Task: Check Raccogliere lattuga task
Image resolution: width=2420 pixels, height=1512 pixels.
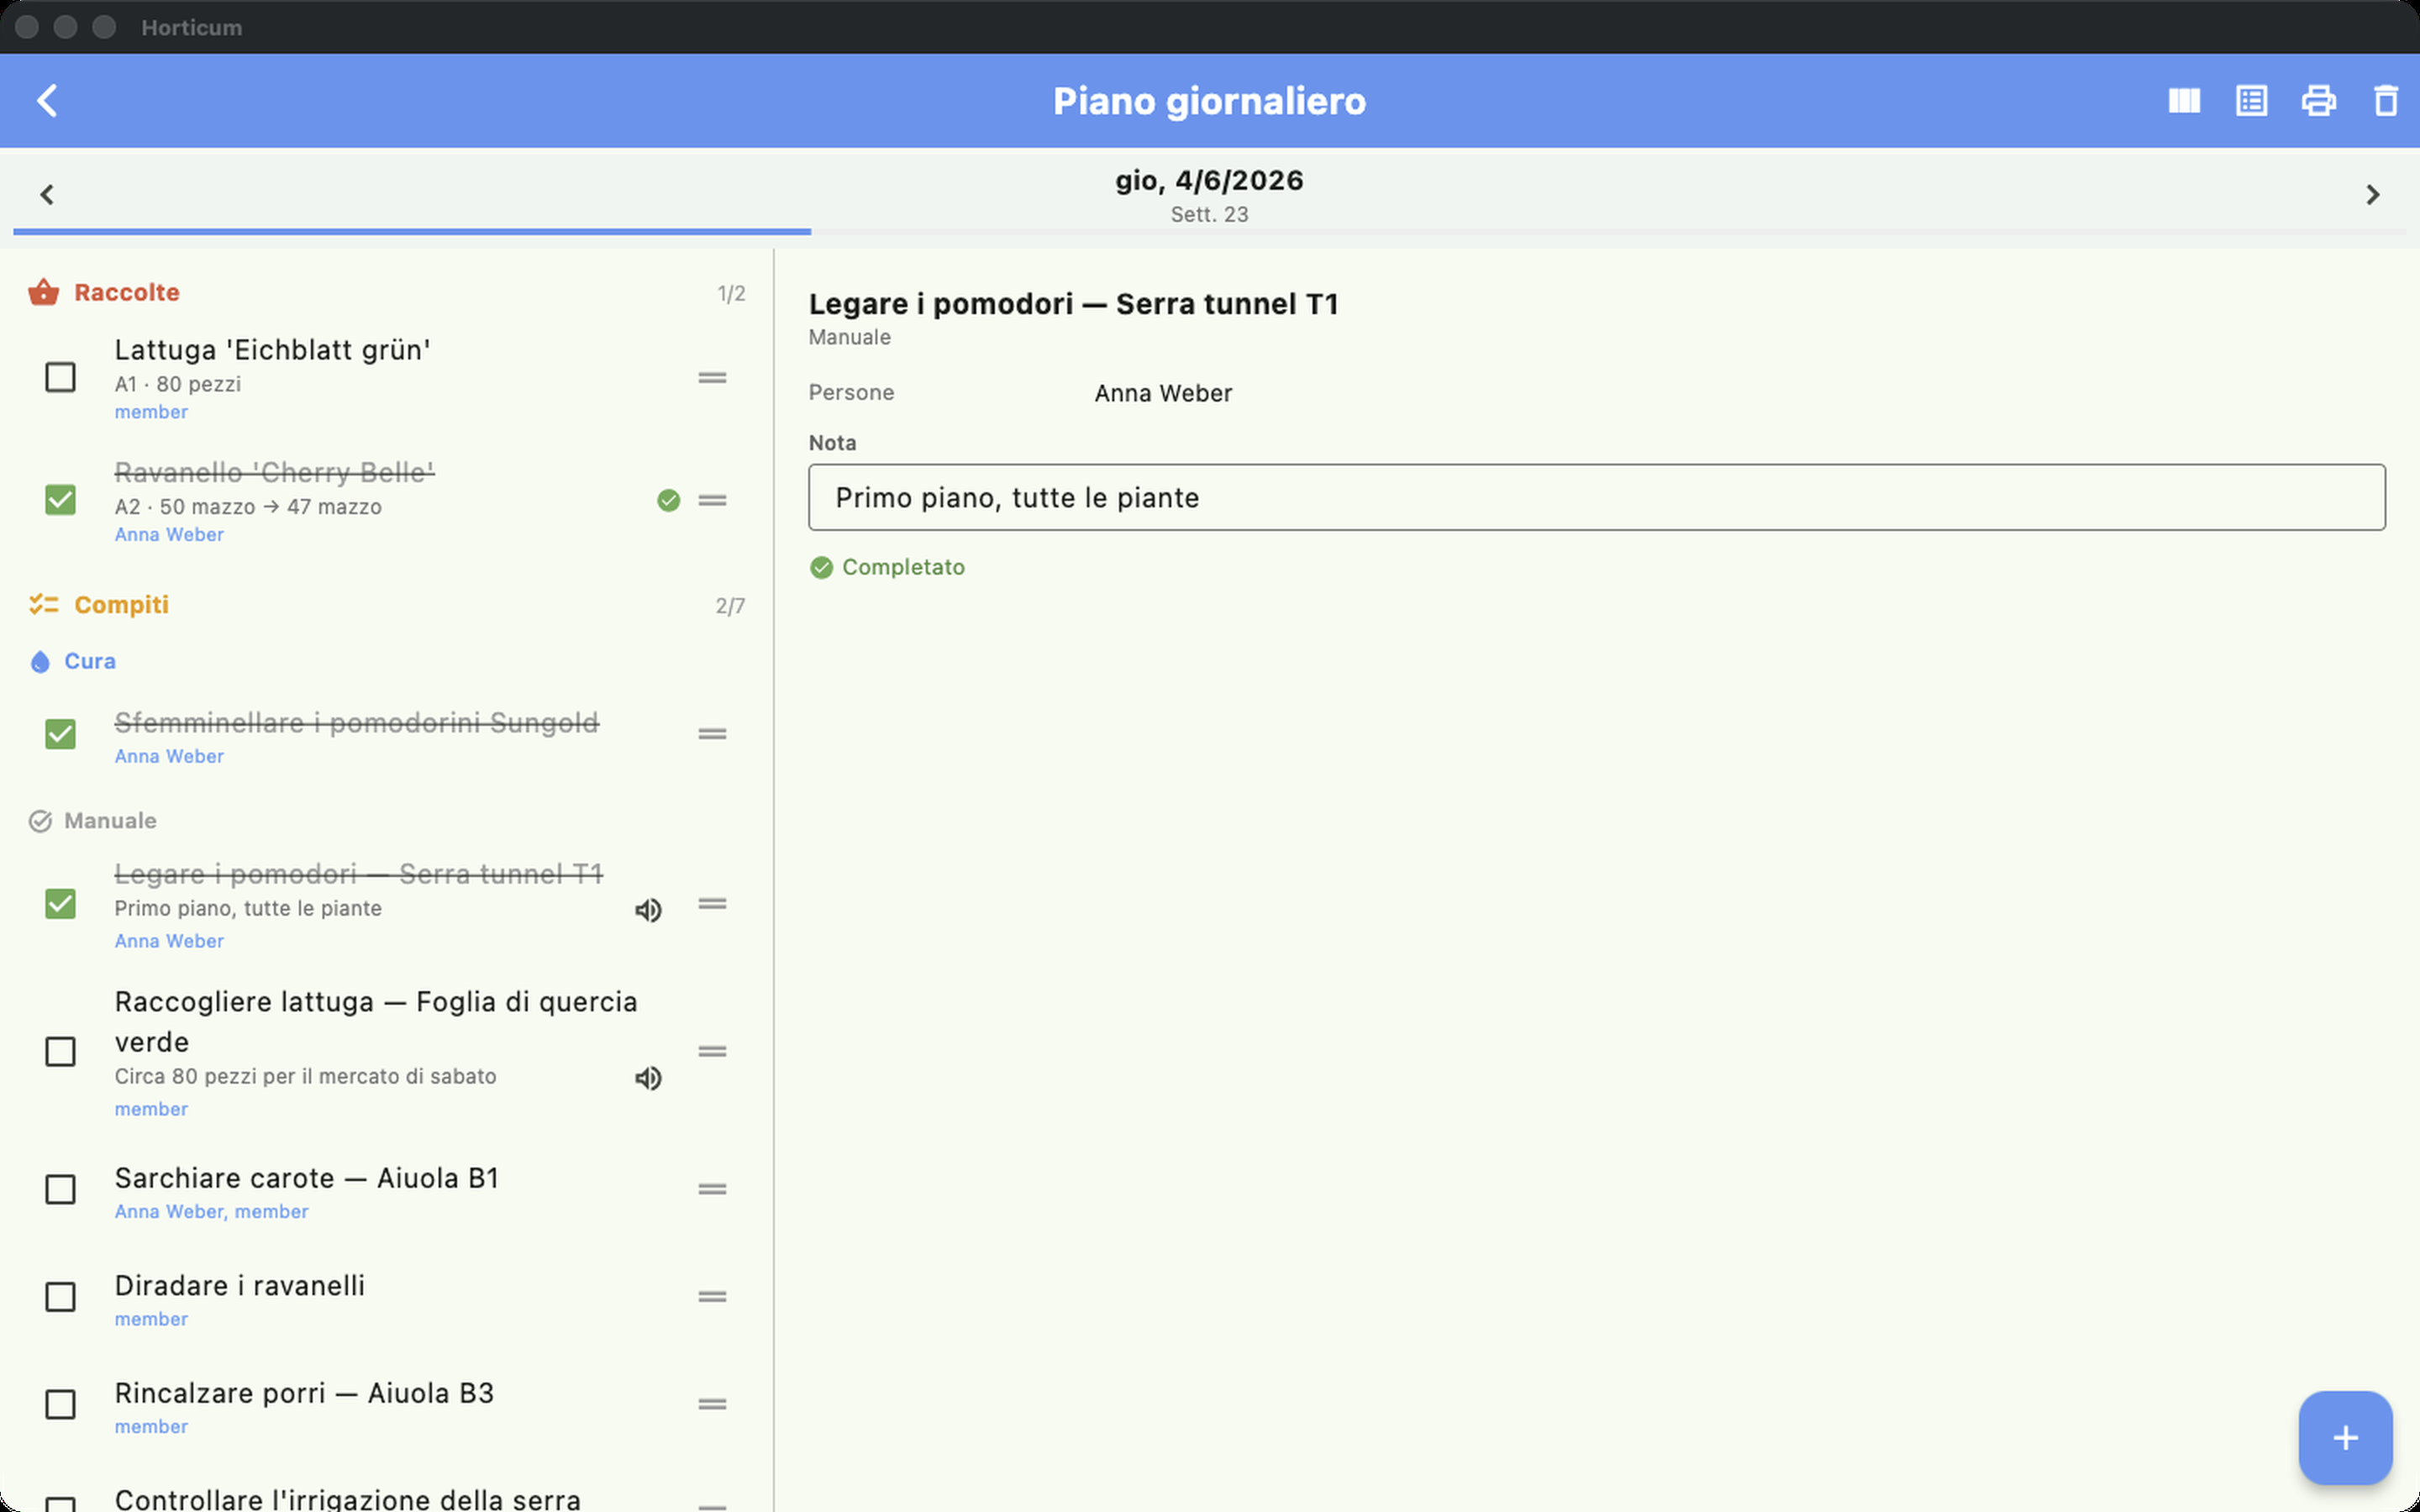Action: click(x=60, y=1052)
